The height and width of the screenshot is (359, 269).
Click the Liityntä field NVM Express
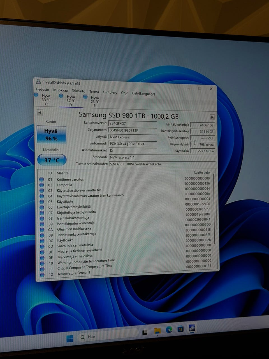[133, 137]
